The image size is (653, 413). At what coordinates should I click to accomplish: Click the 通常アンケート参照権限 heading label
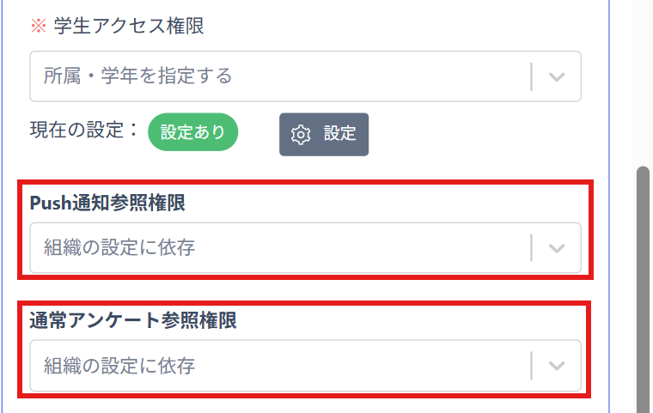point(132,320)
